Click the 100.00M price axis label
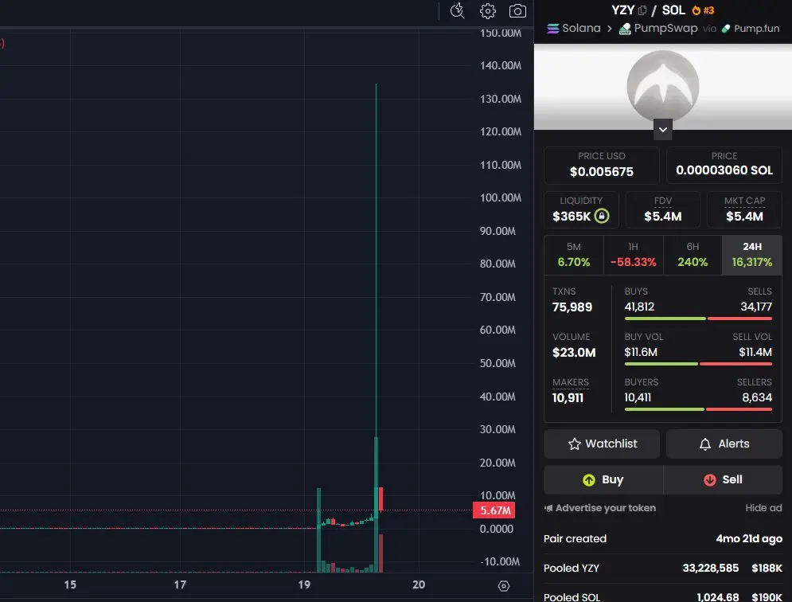The height and width of the screenshot is (602, 792). pos(500,197)
